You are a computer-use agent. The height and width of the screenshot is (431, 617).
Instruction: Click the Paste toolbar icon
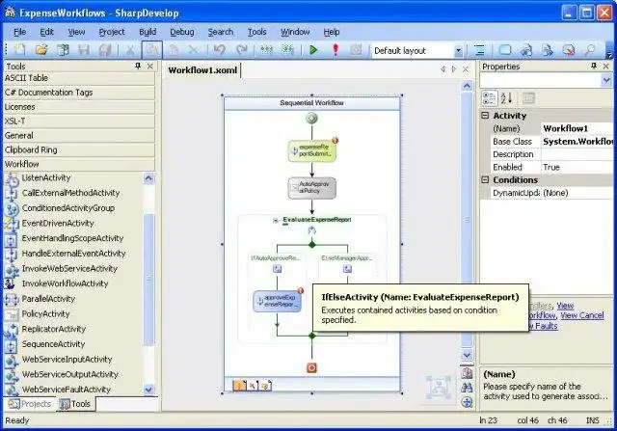pos(174,50)
